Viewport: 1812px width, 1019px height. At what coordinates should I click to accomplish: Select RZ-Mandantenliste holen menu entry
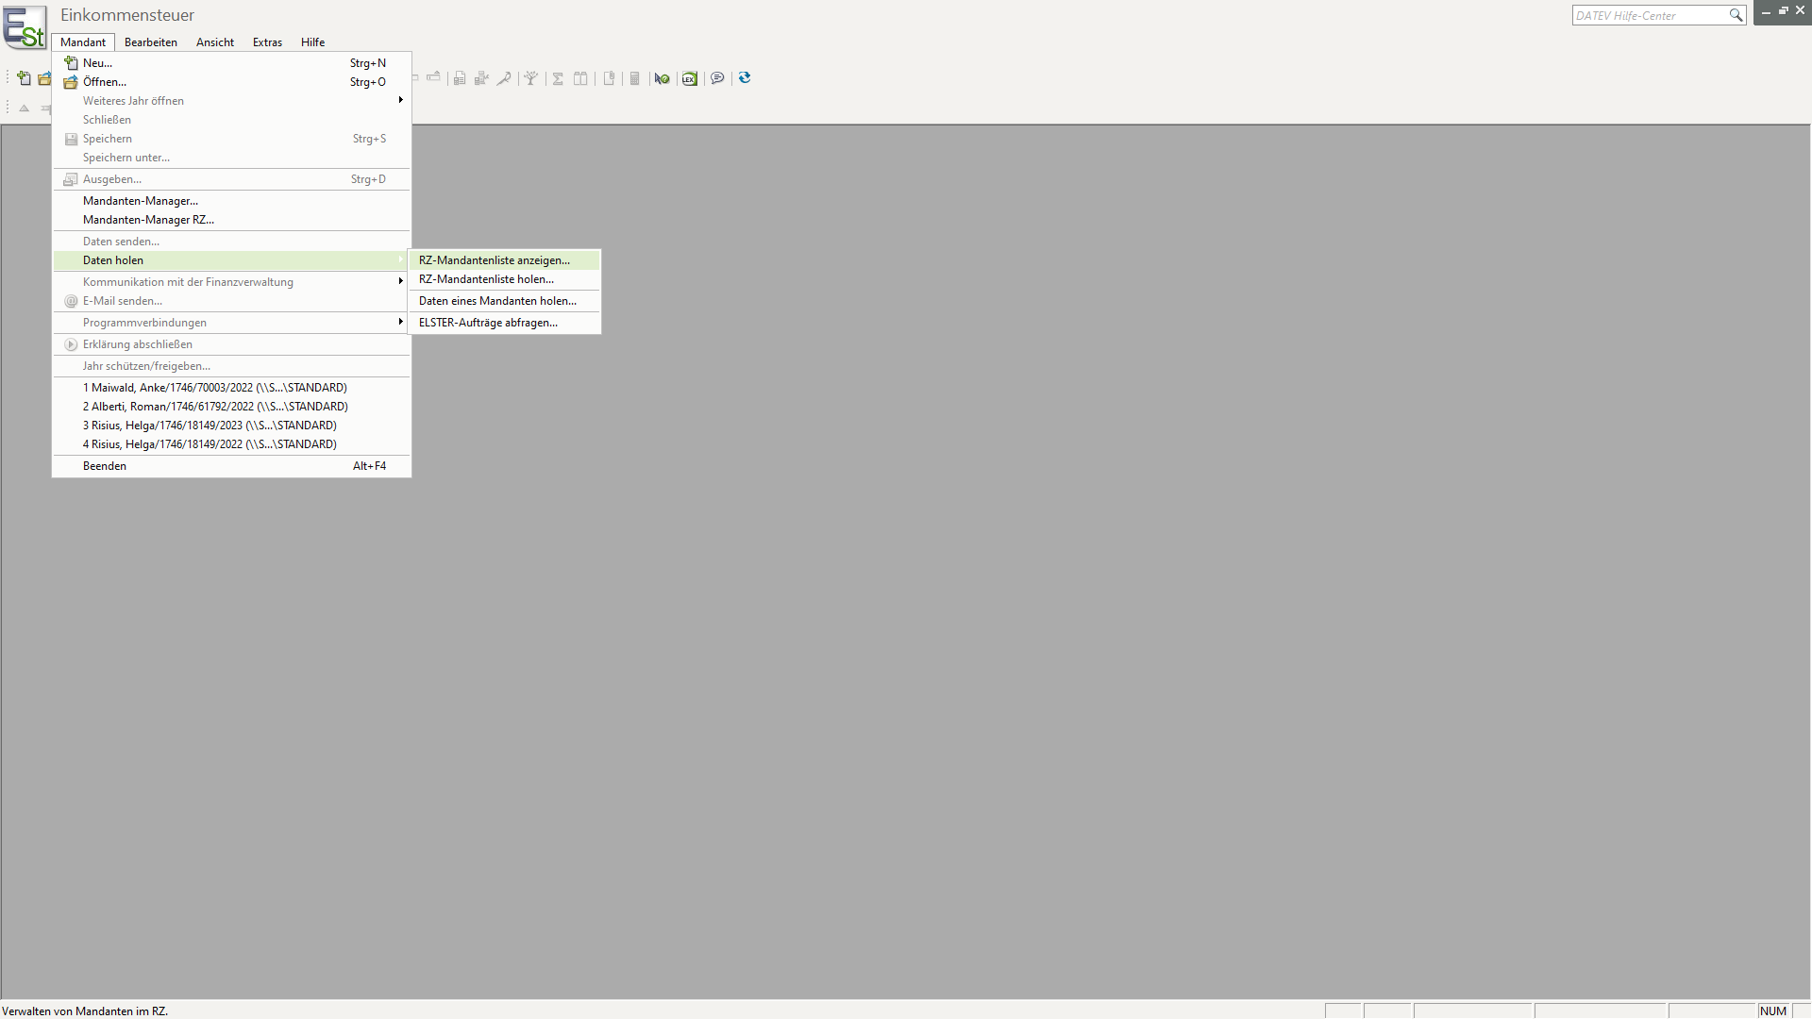tap(486, 279)
